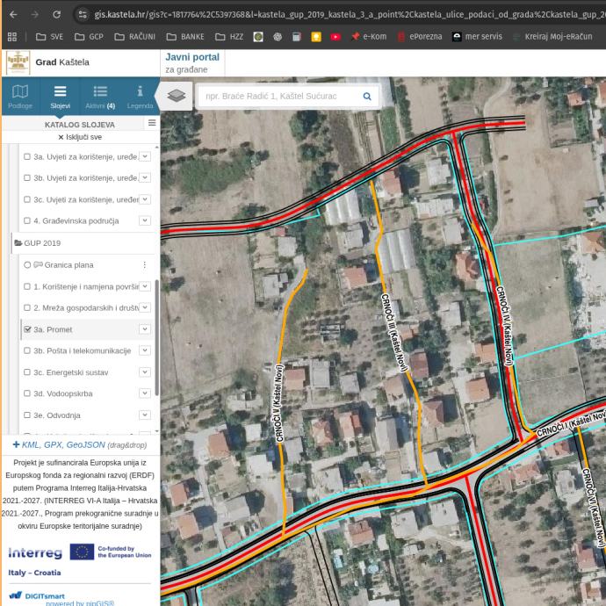Screen dimensions: 606x606
Task: Open Granica plana three-dot options
Action: [145, 264]
